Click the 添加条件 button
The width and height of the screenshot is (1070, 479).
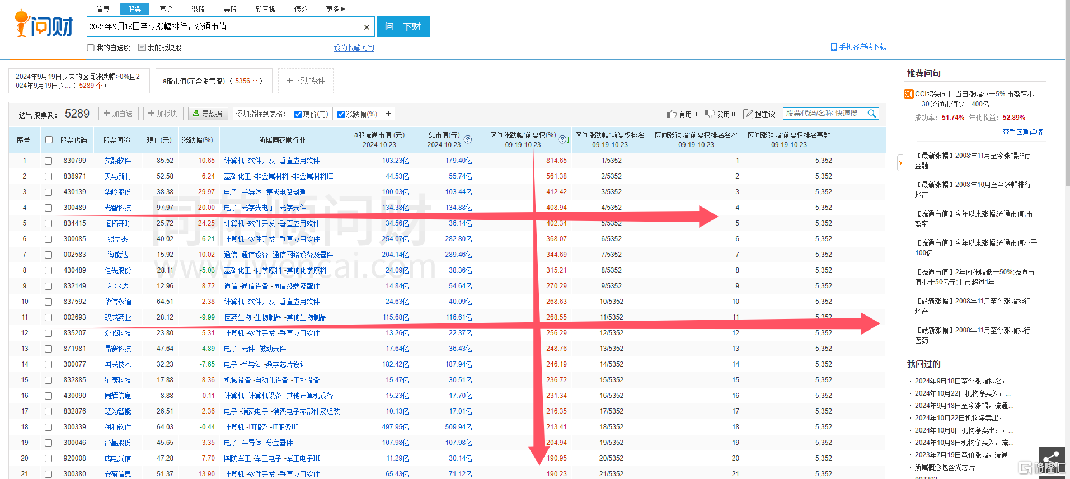click(x=306, y=81)
